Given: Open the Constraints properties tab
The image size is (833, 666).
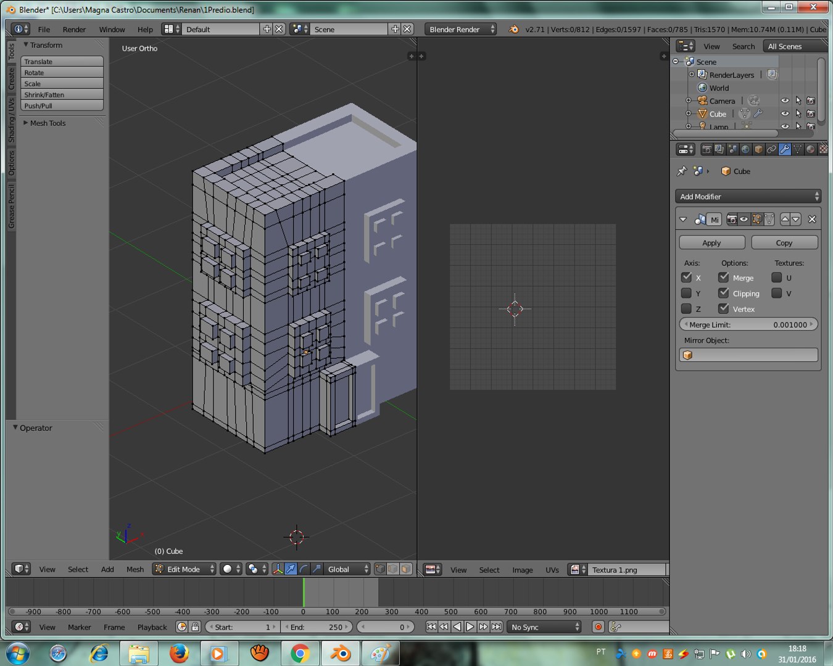Looking at the screenshot, I should [771, 149].
